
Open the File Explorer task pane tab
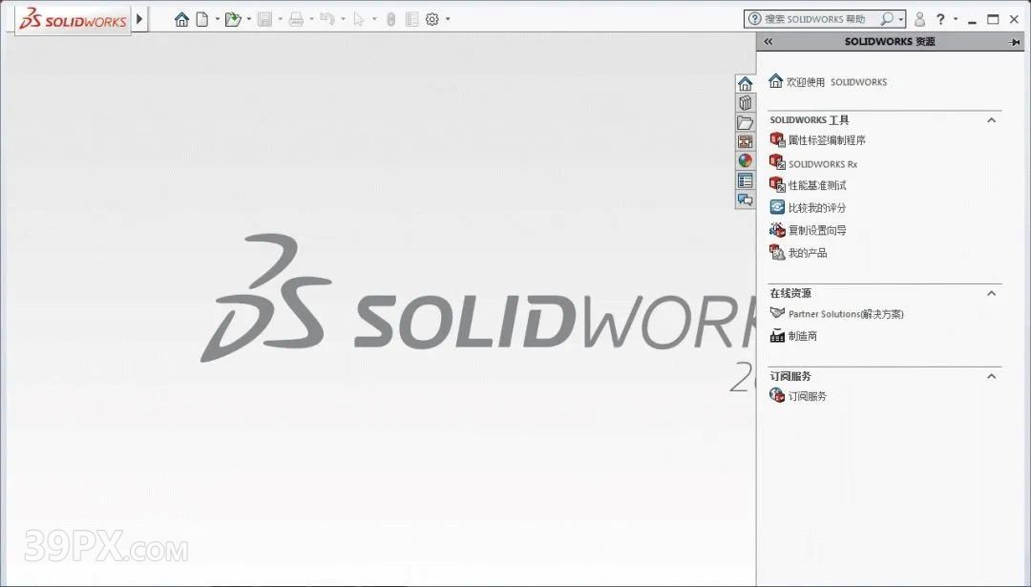[x=746, y=122]
